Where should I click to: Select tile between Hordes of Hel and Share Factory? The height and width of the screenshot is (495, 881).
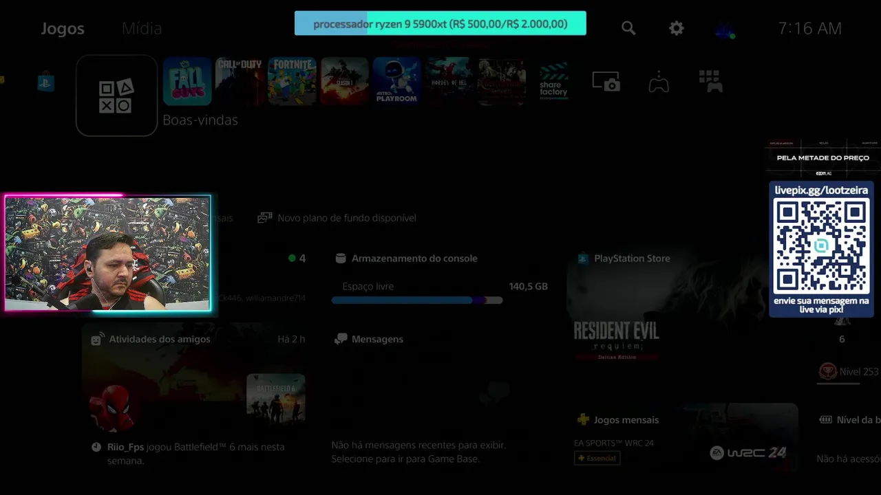tap(502, 82)
